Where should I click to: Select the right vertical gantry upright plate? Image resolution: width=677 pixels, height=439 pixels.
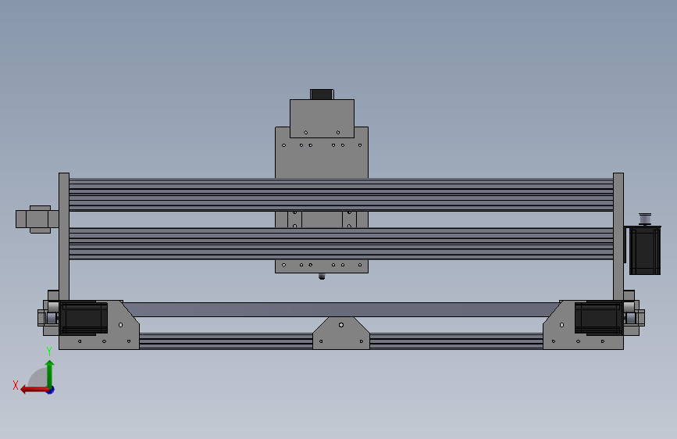[618, 237]
